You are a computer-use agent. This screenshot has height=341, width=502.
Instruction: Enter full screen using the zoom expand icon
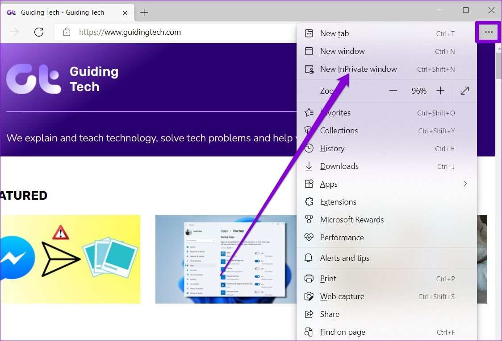coord(464,91)
